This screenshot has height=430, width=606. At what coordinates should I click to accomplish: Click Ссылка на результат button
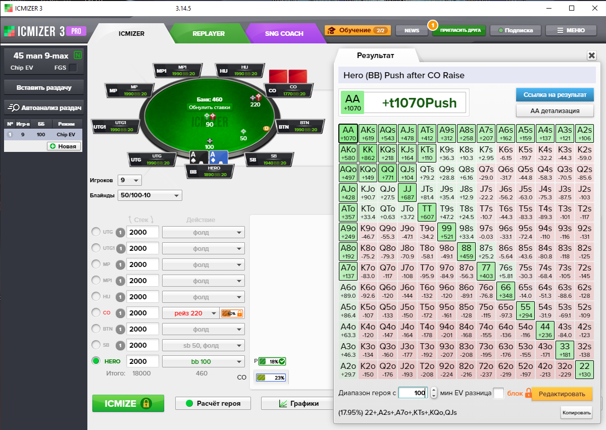click(x=554, y=95)
